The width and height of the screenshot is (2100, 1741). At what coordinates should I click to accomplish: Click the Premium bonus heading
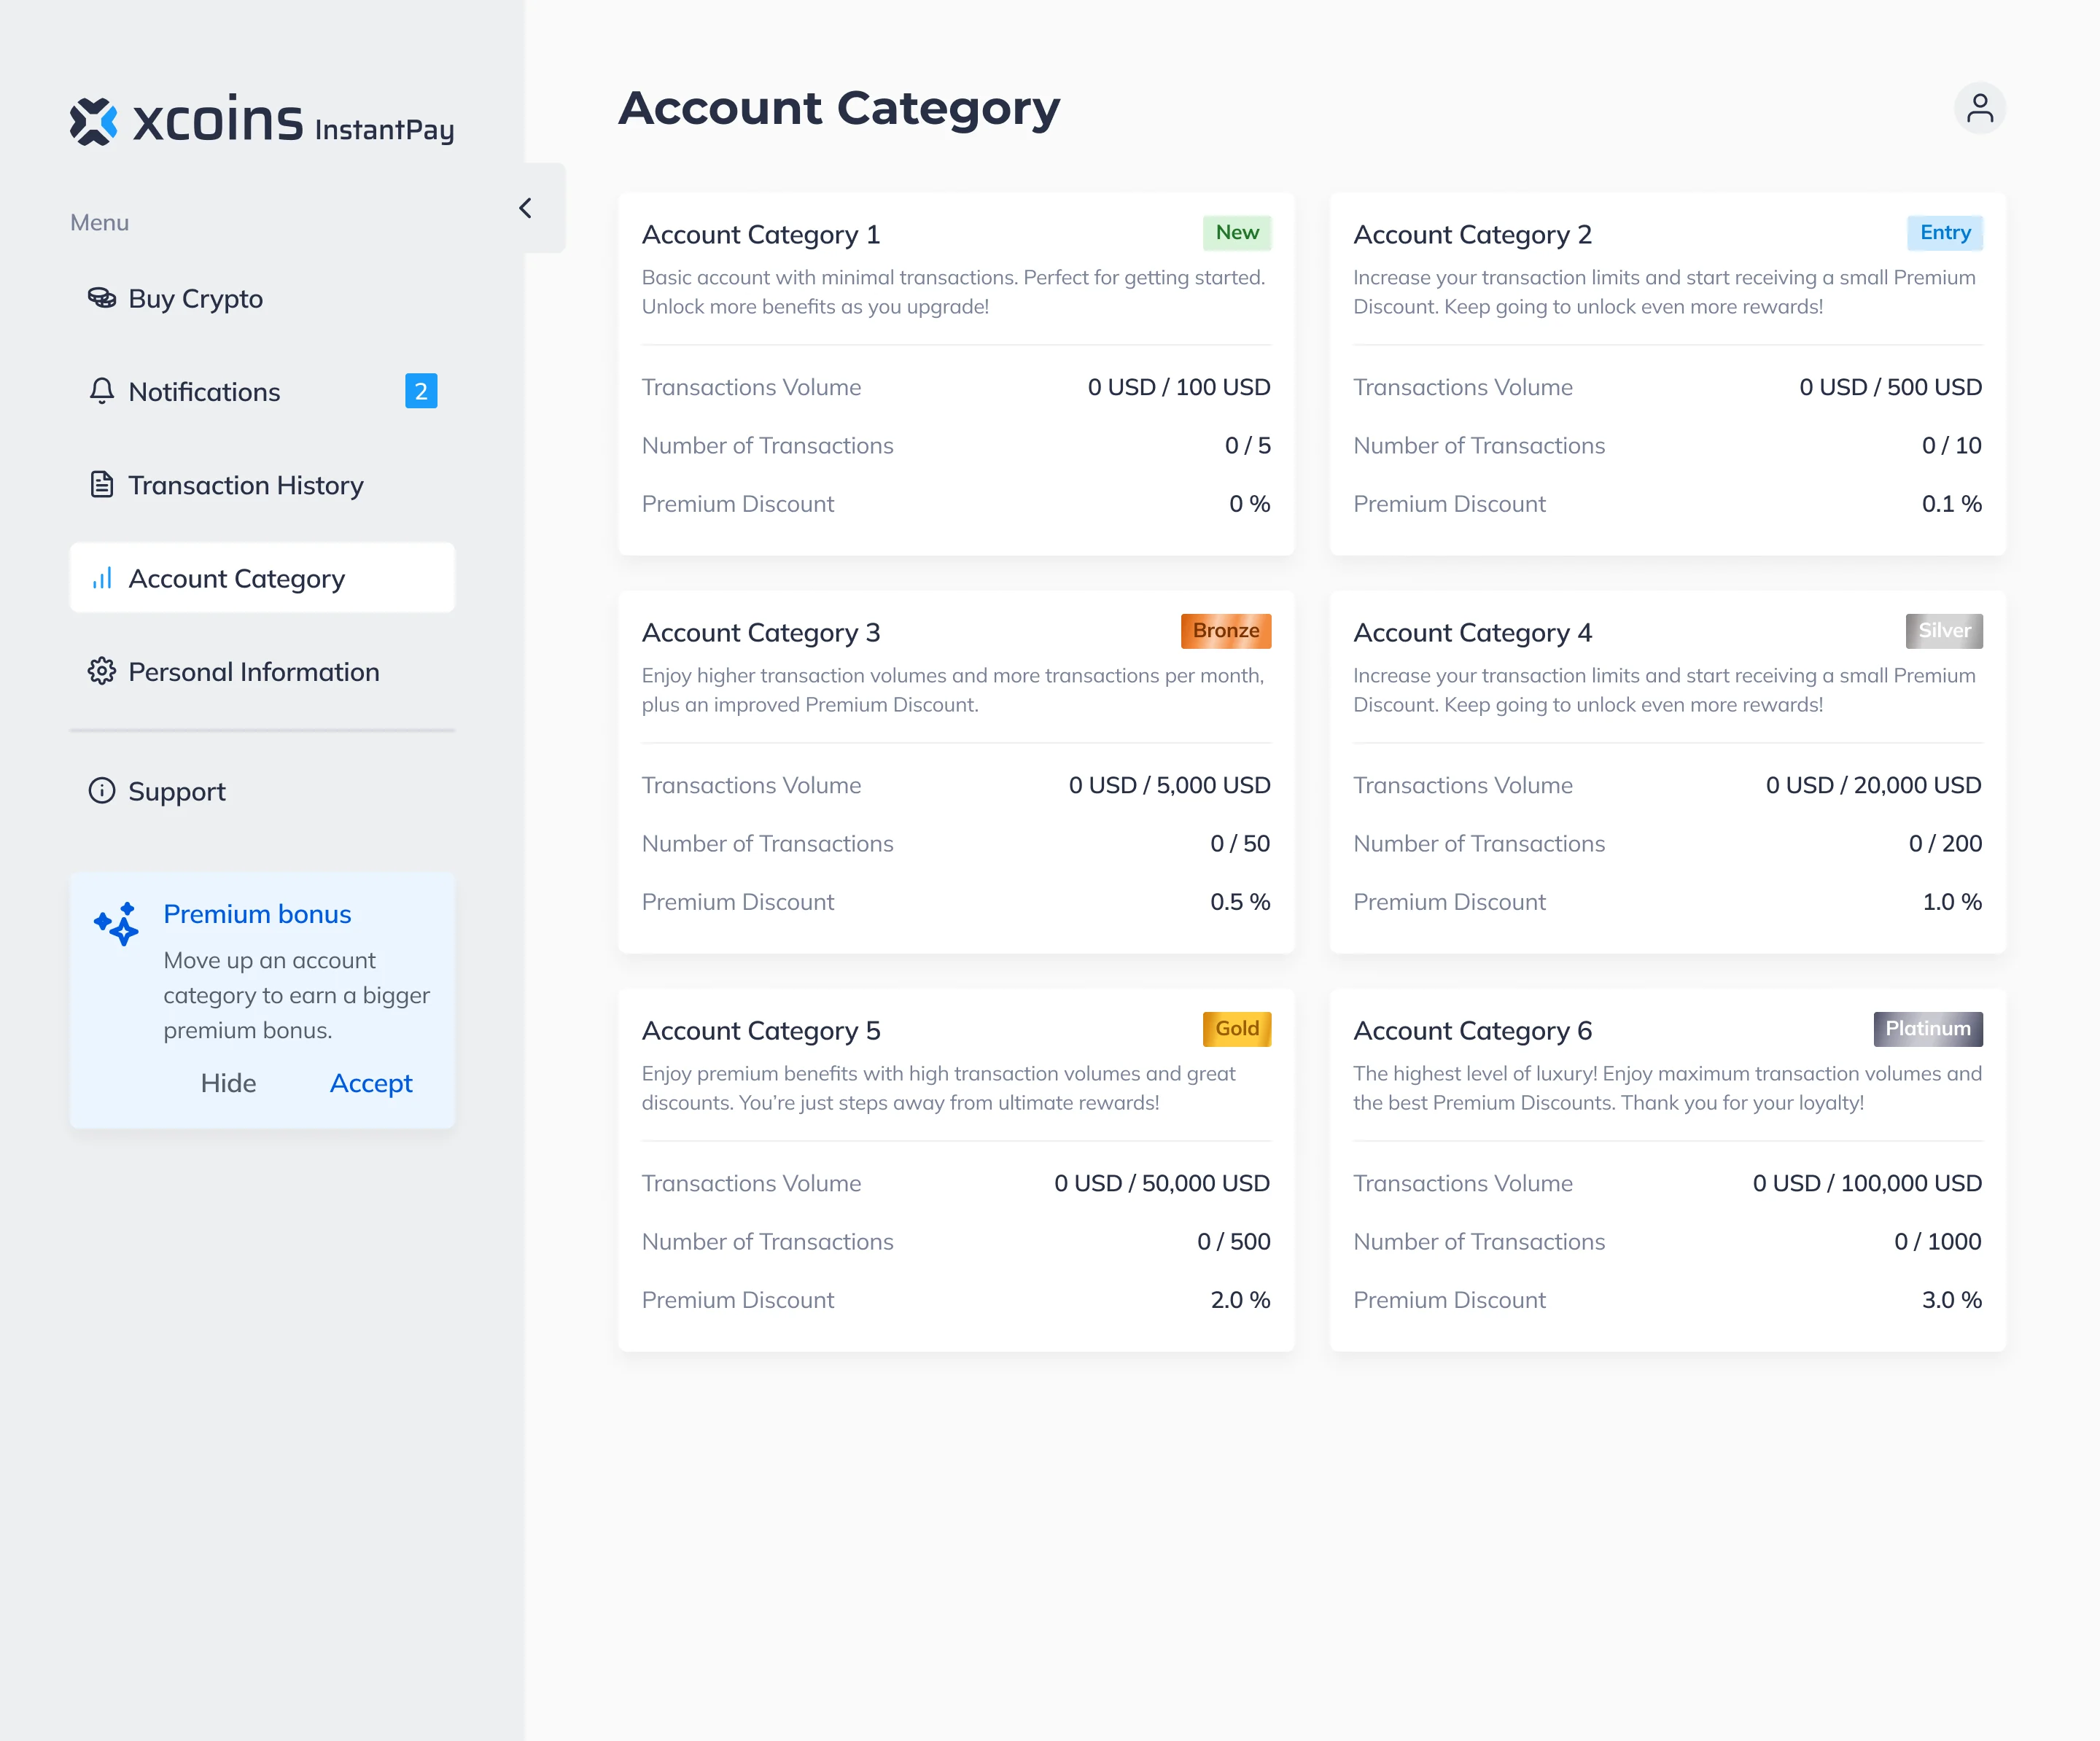[257, 914]
